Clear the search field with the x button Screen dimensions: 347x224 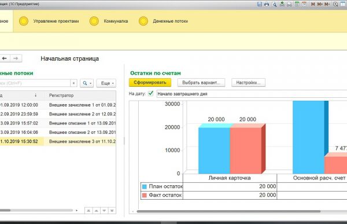point(73,83)
